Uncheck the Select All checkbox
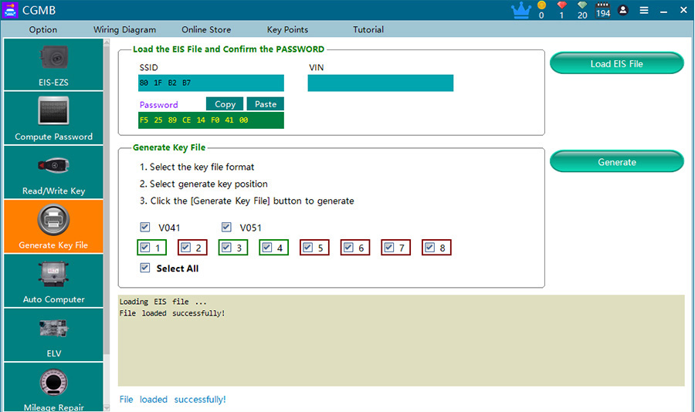 pyautogui.click(x=145, y=268)
